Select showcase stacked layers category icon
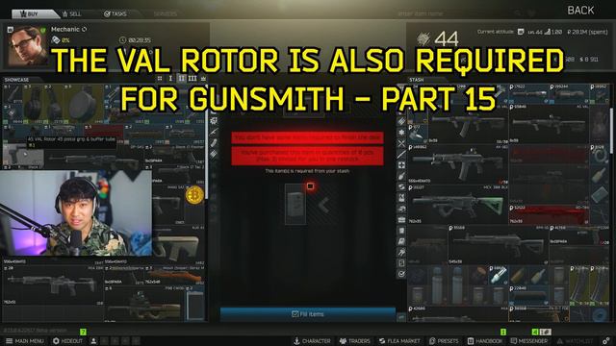The height and width of the screenshot is (346, 616). tap(214, 154)
